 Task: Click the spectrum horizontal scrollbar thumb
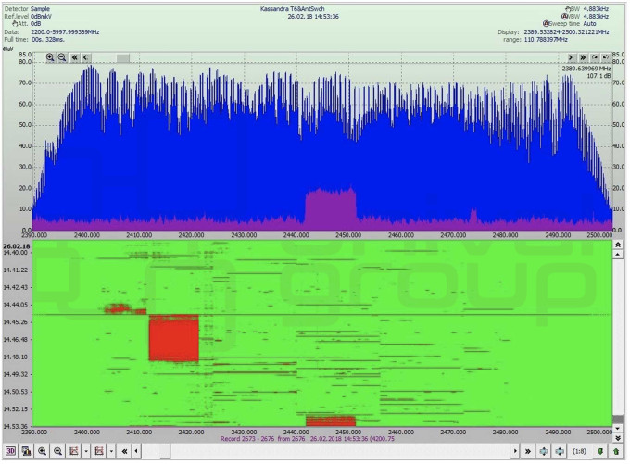pyautogui.click(x=122, y=57)
